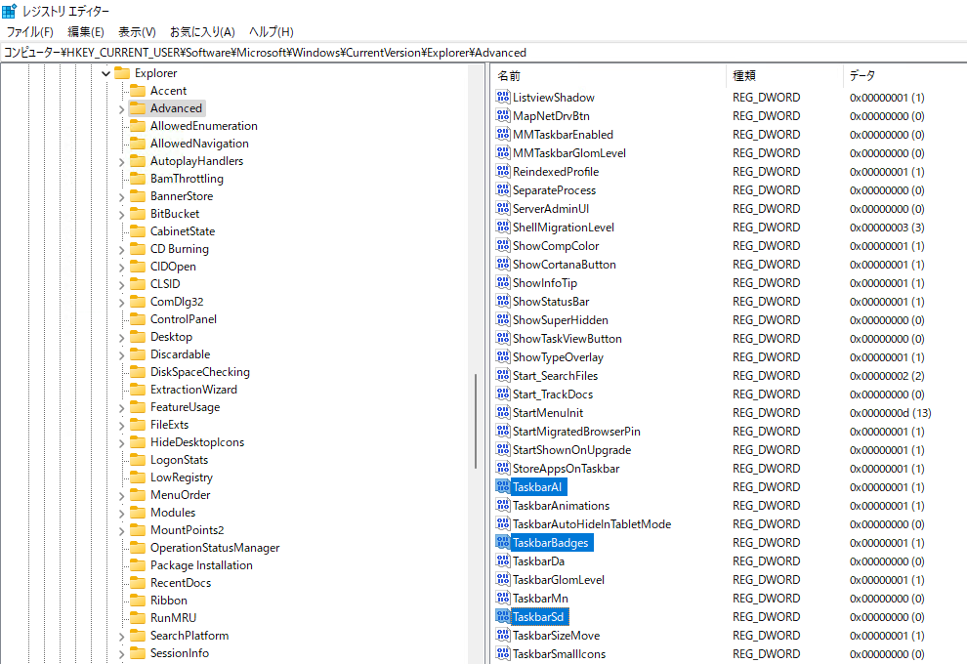Click the DWORD icon next to ShowCortanaButton
The height and width of the screenshot is (664, 967).
click(x=503, y=264)
